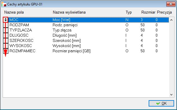The image size is (177, 110).
Task: Click the row handle next to WYSOKOSC
Action: coord(6,46)
